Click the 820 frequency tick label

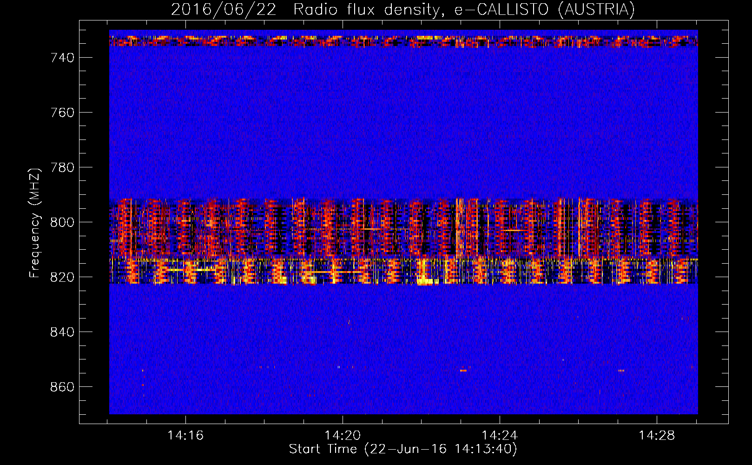click(62, 277)
